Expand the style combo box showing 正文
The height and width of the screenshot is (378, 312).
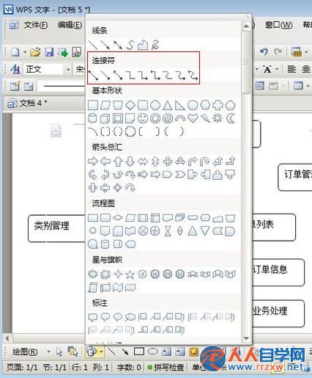pos(68,70)
